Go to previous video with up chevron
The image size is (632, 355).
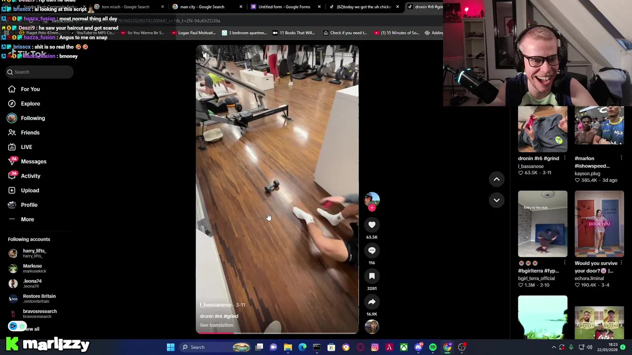coord(497,179)
